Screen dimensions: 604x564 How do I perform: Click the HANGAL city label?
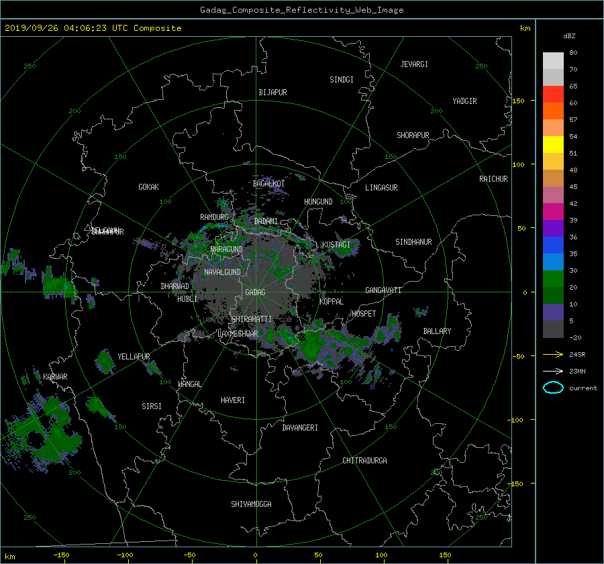point(189,384)
